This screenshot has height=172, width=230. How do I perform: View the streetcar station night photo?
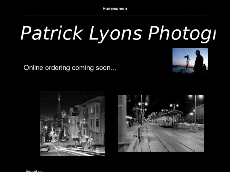click(x=161, y=123)
